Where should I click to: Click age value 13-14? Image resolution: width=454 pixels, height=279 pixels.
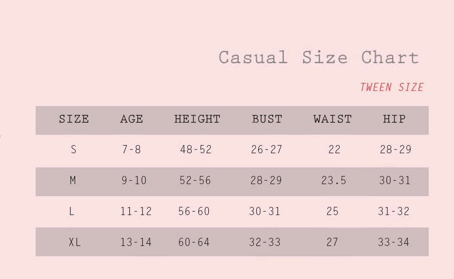tap(136, 242)
